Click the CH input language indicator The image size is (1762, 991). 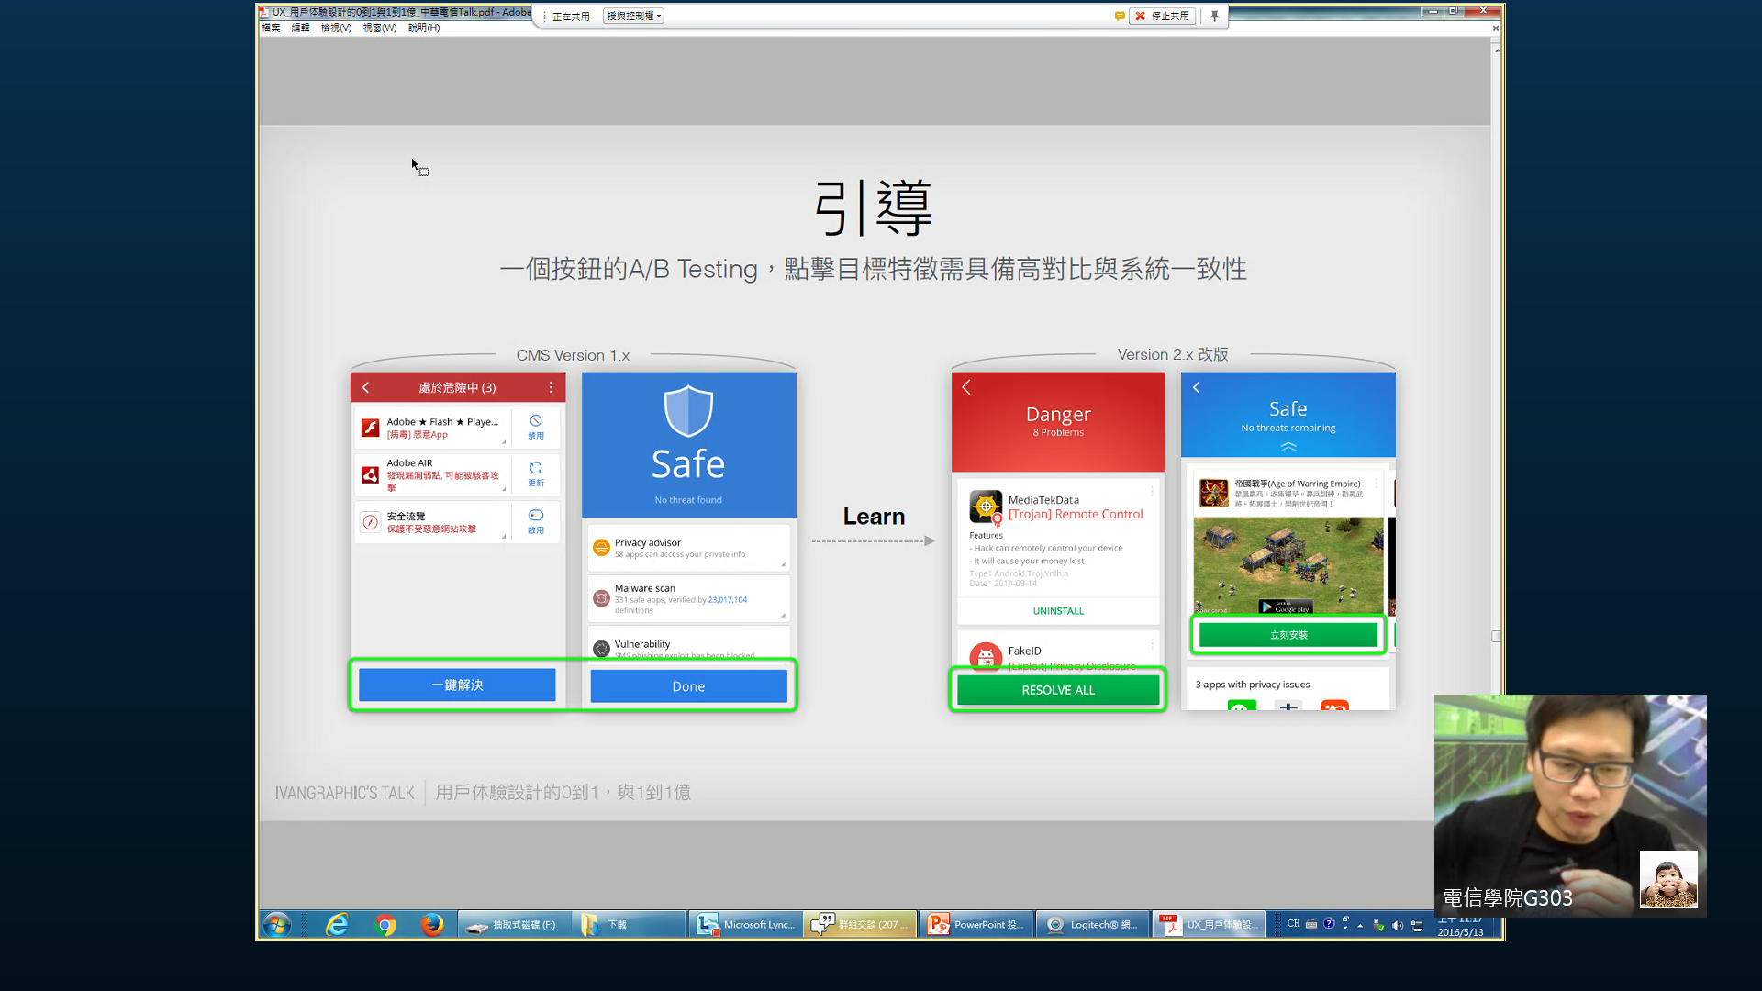pos(1293,924)
